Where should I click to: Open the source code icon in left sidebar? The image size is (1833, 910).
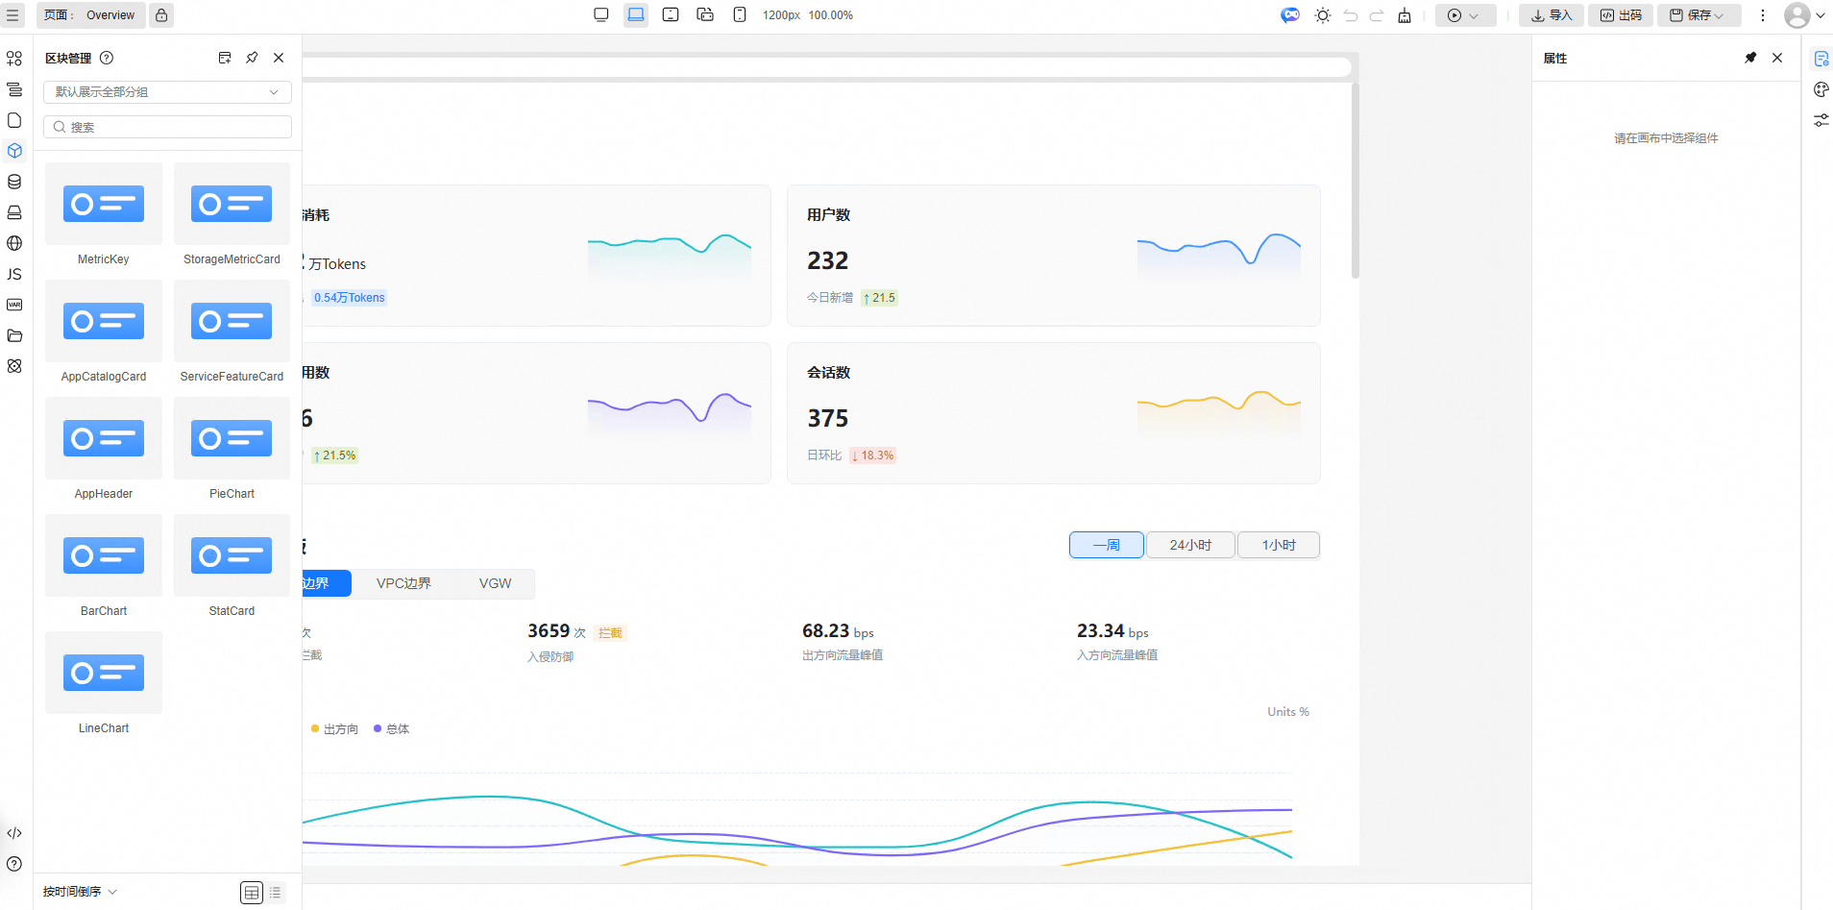coord(14,833)
